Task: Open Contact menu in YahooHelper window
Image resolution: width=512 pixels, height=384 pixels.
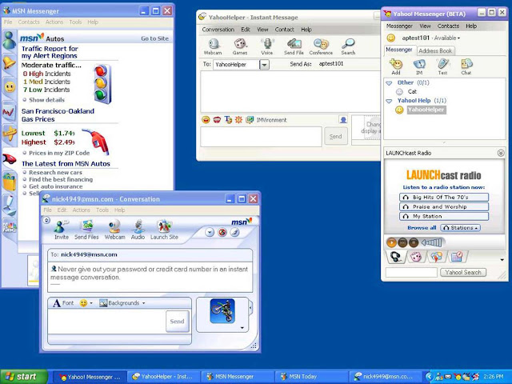Action: 285,30
